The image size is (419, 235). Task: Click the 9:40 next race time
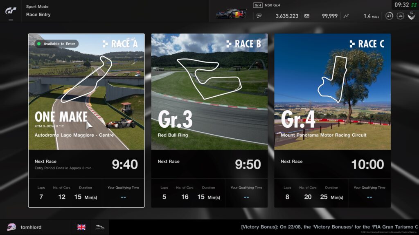[x=125, y=164]
